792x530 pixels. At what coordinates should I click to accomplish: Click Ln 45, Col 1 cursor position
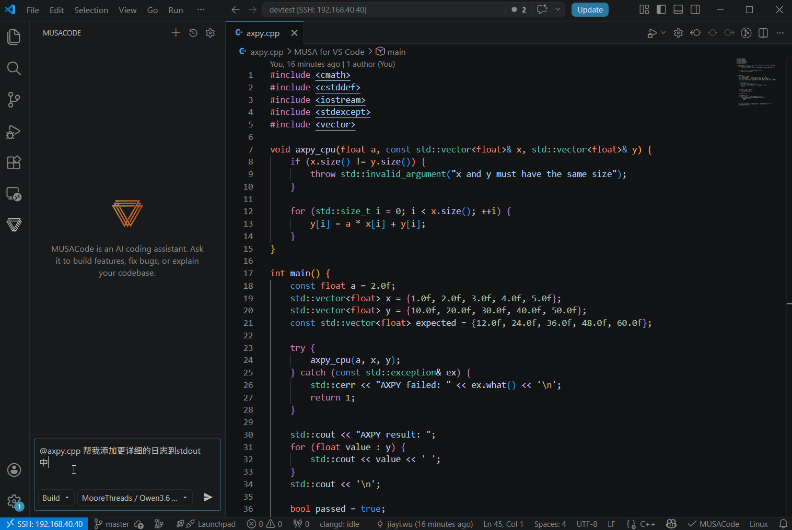pos(503,524)
